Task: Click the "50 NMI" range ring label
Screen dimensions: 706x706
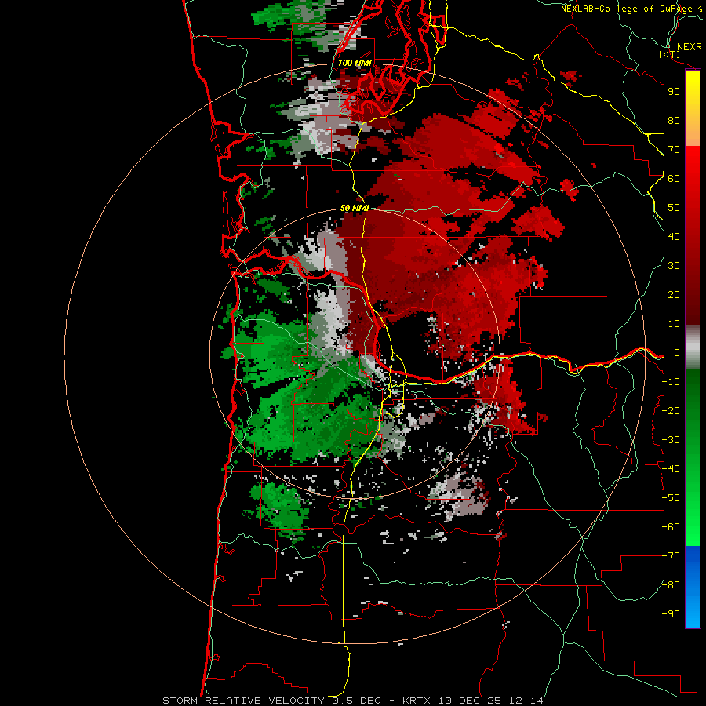Action: click(x=355, y=208)
